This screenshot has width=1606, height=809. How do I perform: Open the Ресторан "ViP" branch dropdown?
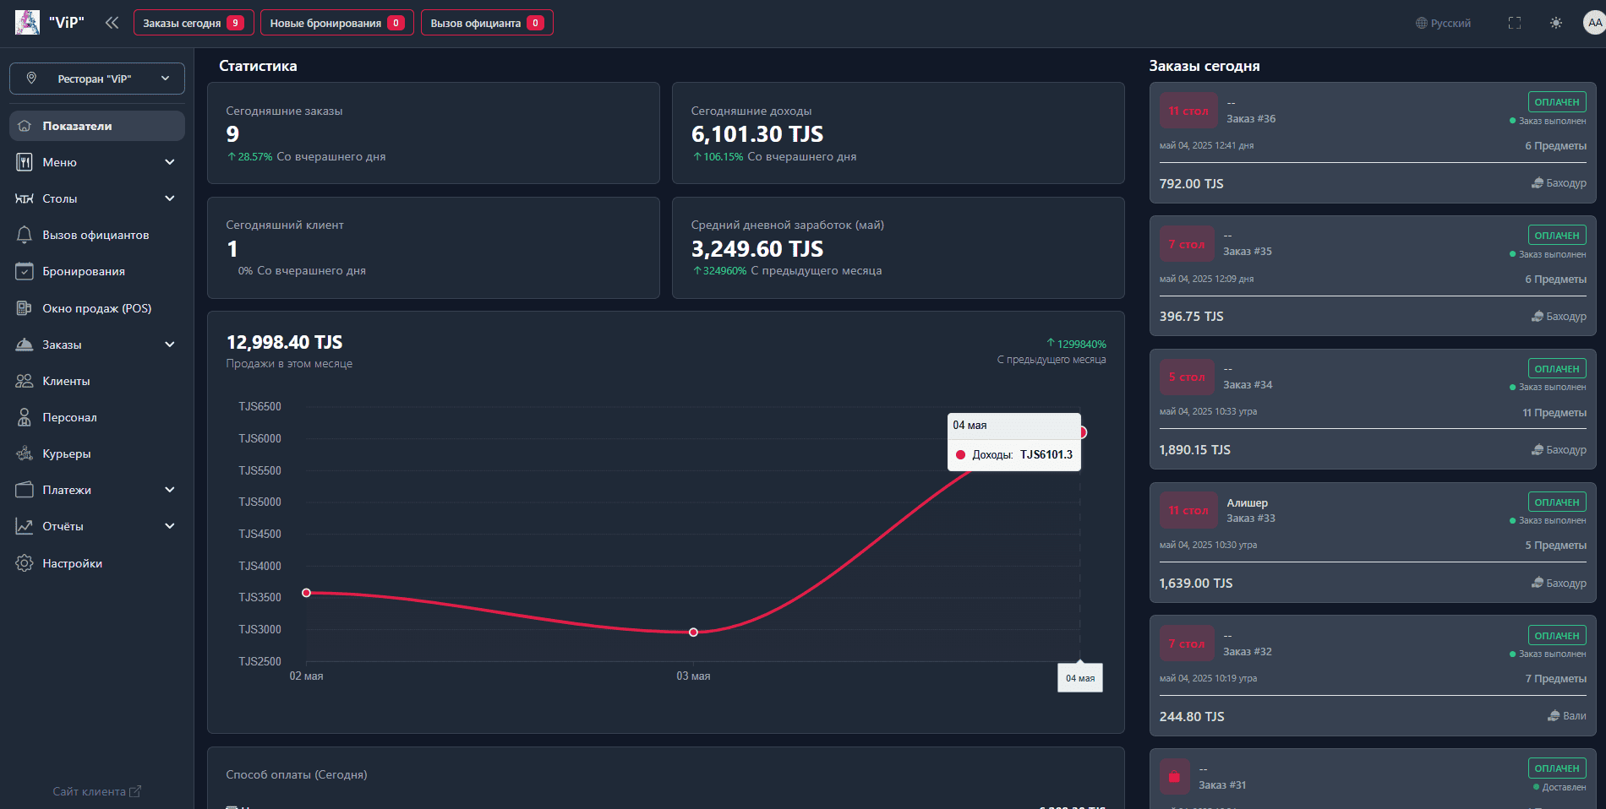[97, 79]
